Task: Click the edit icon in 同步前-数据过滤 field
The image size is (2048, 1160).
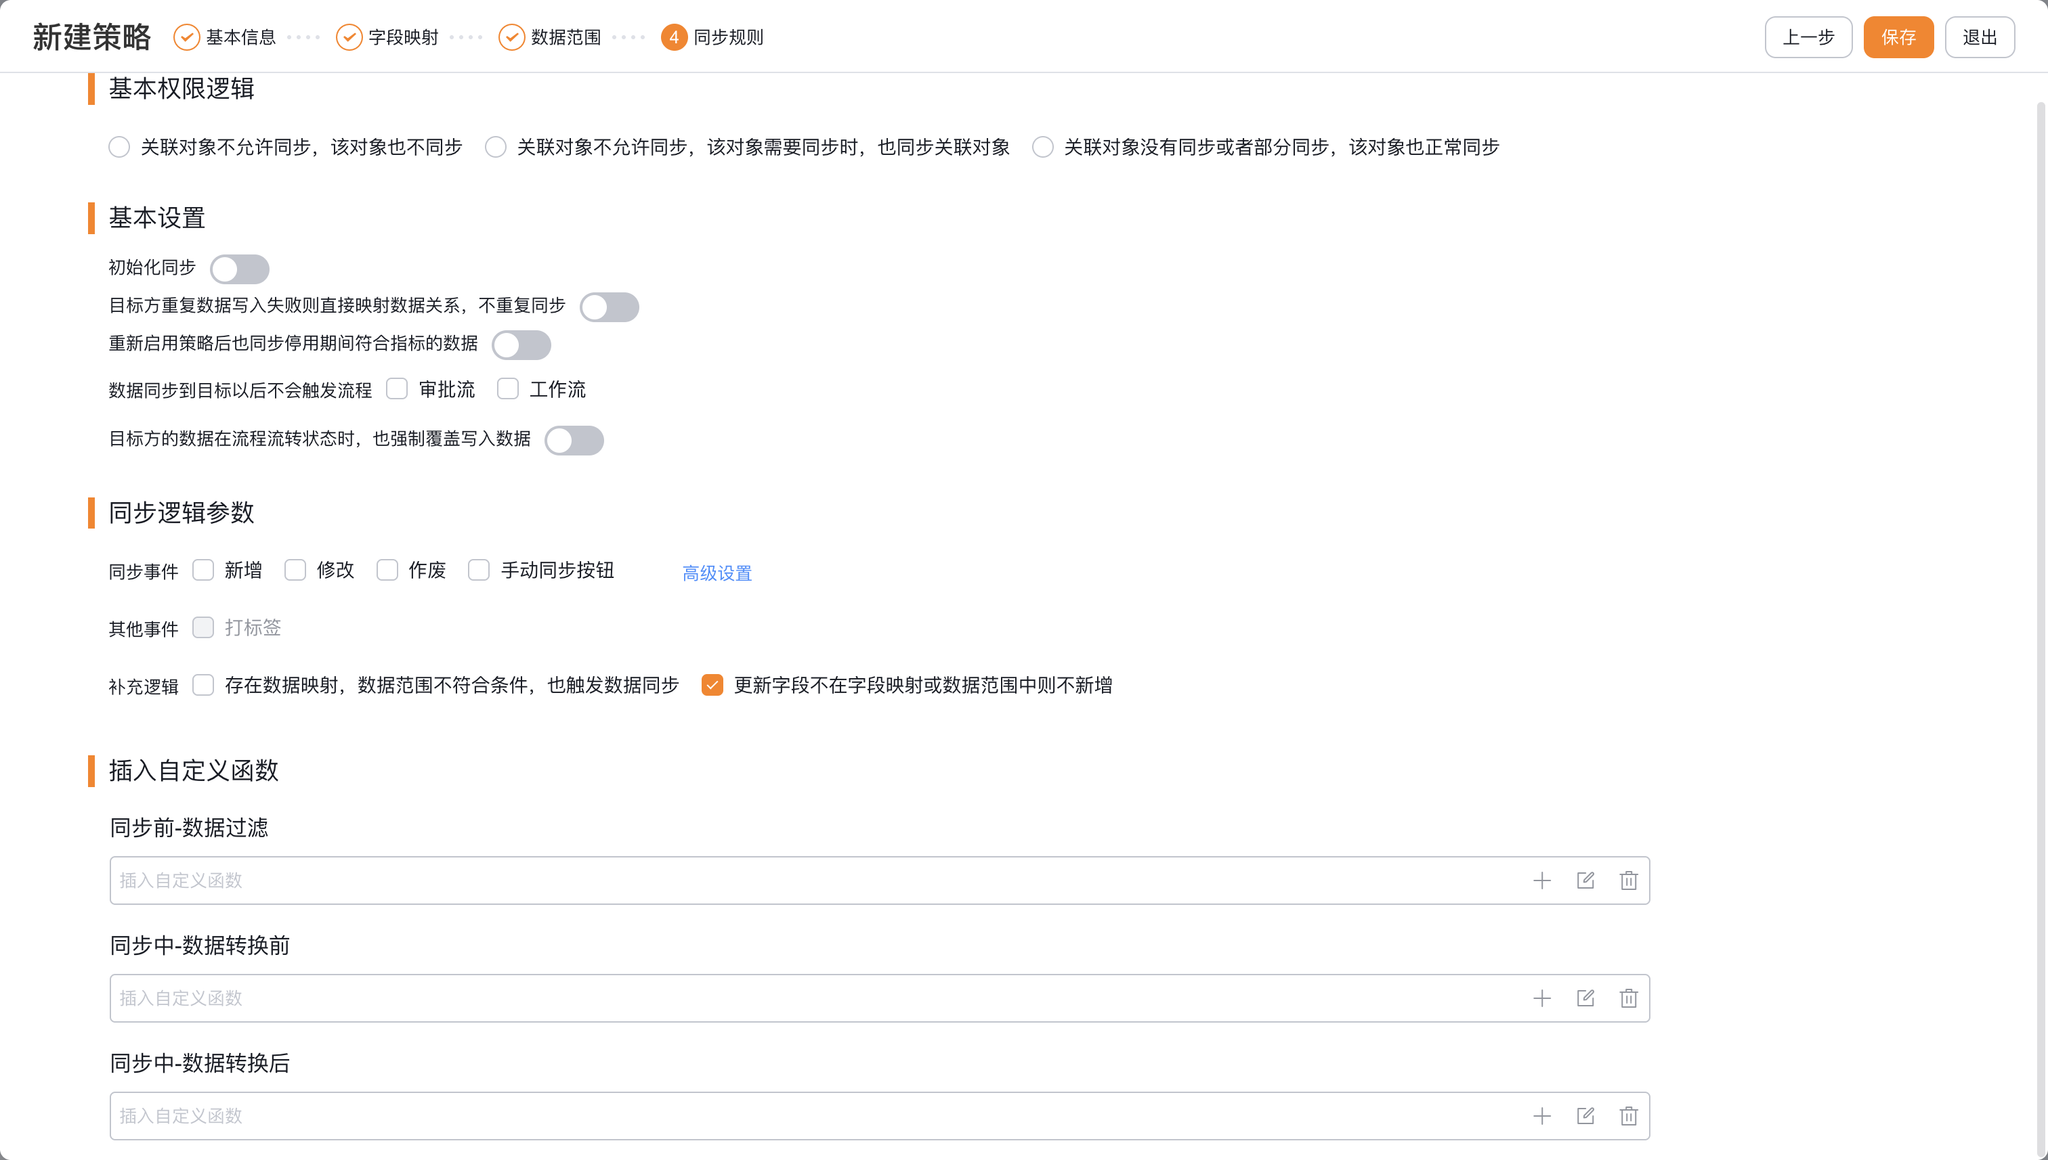Action: click(1585, 880)
